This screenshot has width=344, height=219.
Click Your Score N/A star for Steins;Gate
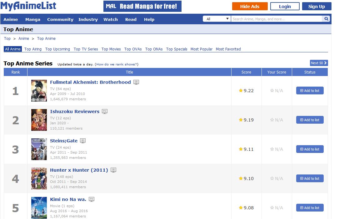[x=272, y=149]
